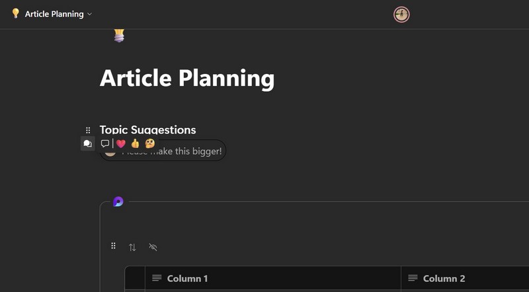Toggle the hide (crossed-eye) icon

click(153, 247)
